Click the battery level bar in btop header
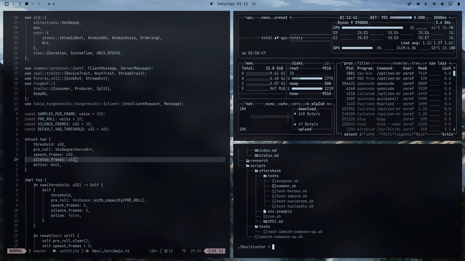 tap(401, 18)
